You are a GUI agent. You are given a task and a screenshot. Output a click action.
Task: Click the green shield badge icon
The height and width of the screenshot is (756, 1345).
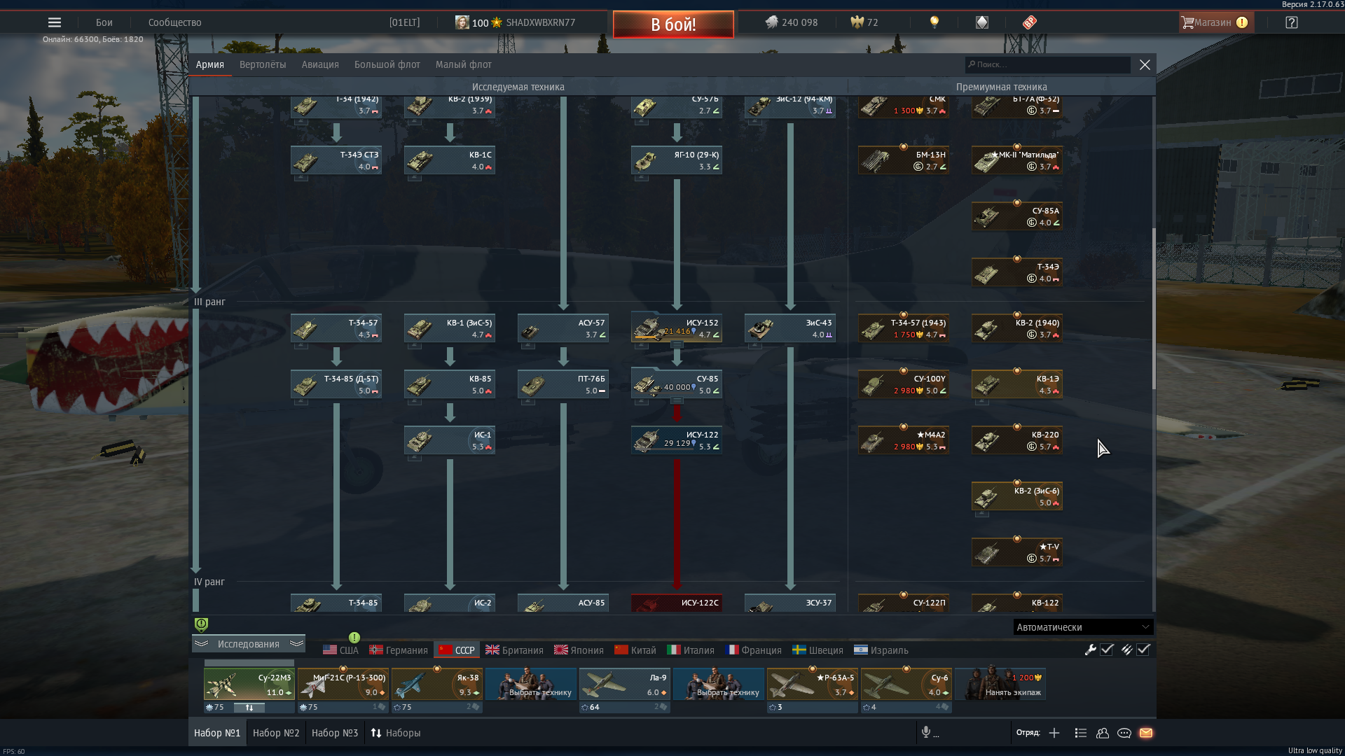[201, 624]
